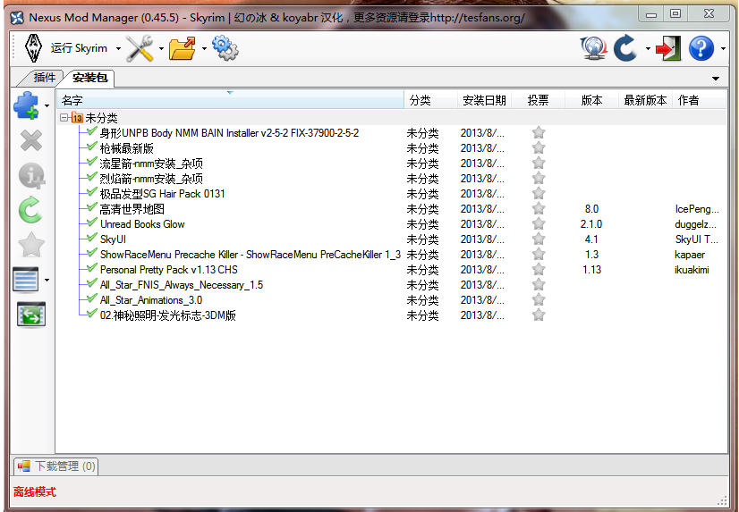Toggle checkmark for 烈焰箭 mod
739x512 pixels.
[92, 178]
